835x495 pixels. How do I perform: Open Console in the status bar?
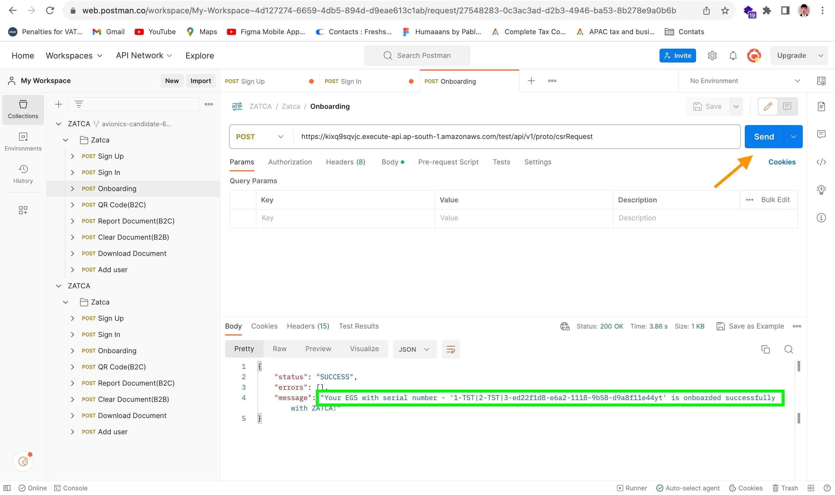coord(71,488)
